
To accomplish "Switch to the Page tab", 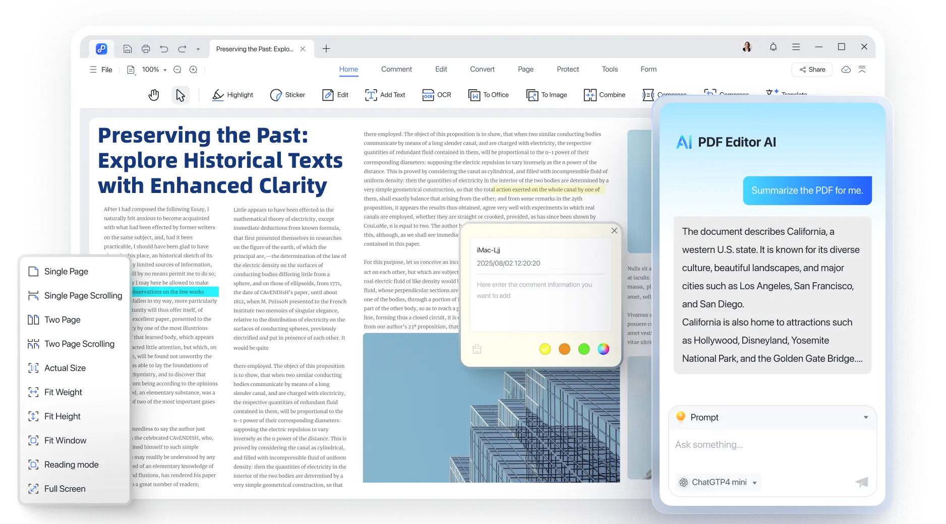I will [x=525, y=70].
